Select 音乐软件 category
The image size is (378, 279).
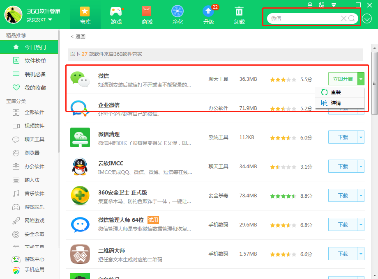pos(29,193)
